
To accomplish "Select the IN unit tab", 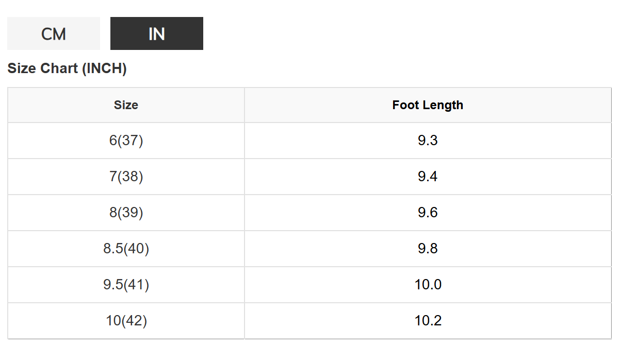I will click(157, 34).
